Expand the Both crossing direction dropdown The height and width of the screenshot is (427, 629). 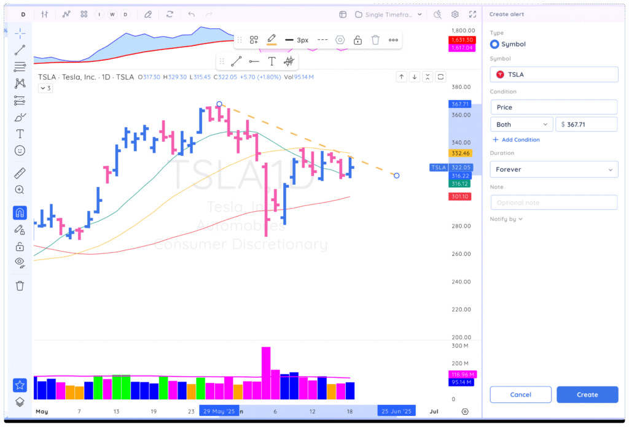click(522, 125)
